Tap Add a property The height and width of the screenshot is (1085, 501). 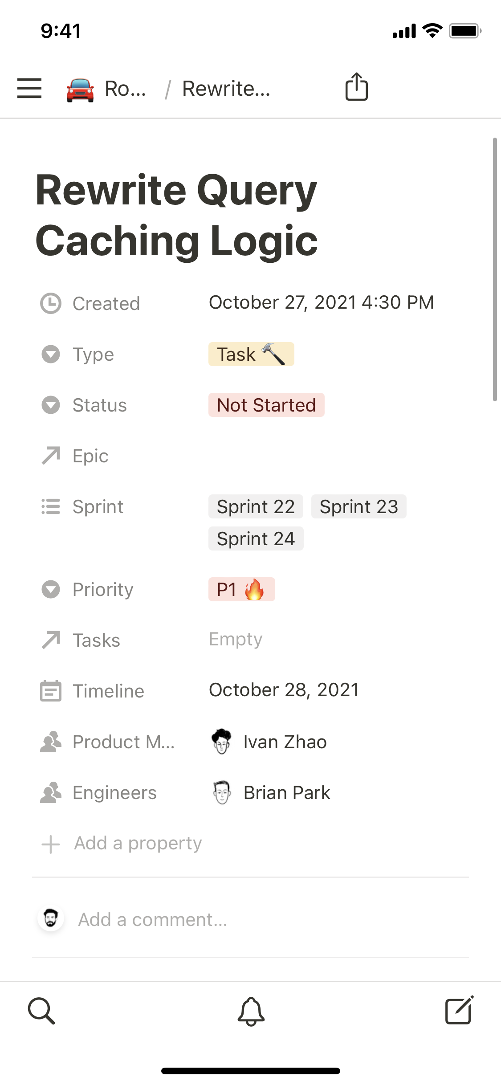[x=138, y=844]
